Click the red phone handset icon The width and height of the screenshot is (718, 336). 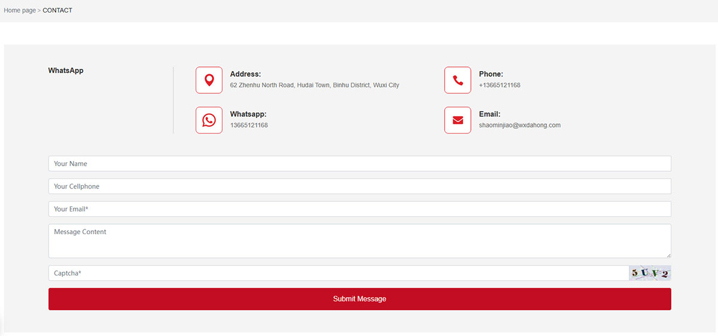coord(458,80)
